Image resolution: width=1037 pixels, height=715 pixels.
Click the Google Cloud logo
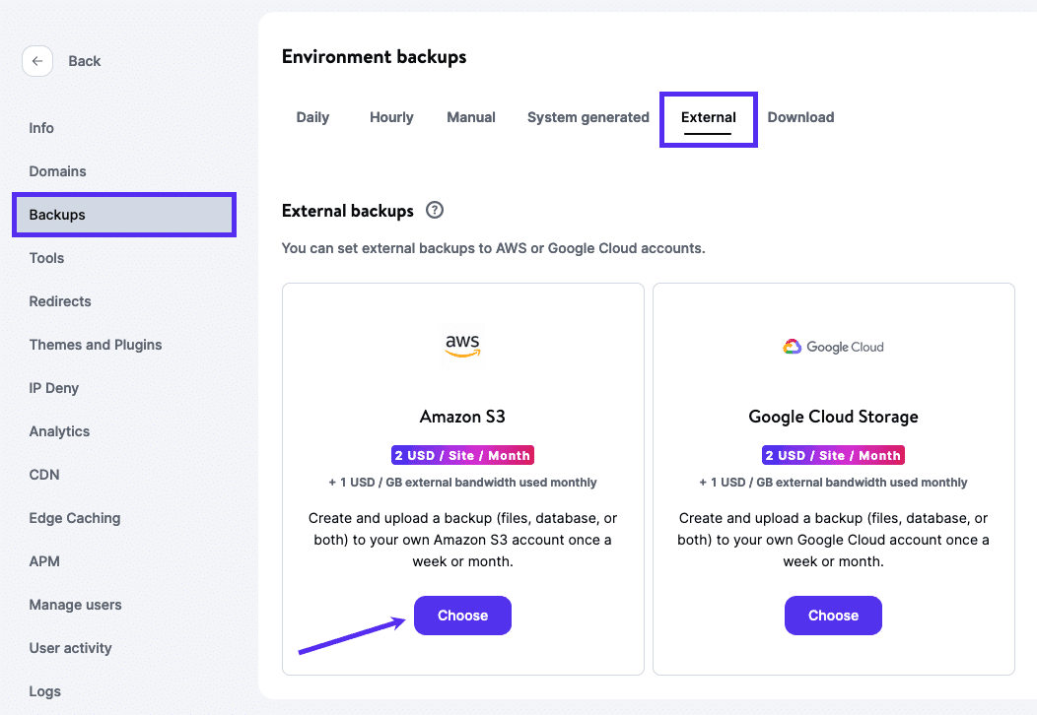click(x=833, y=347)
